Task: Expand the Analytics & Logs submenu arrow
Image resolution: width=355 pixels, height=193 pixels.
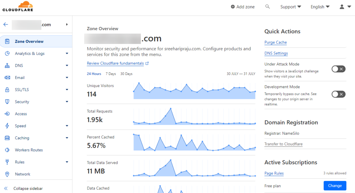Action: click(x=67, y=53)
